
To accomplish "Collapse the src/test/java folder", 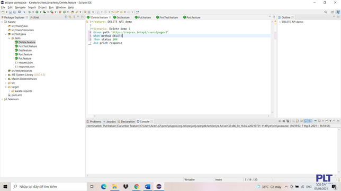I will [6, 34].
